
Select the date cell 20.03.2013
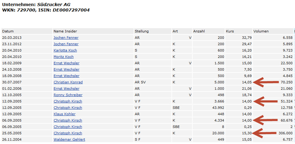click(x=12, y=38)
